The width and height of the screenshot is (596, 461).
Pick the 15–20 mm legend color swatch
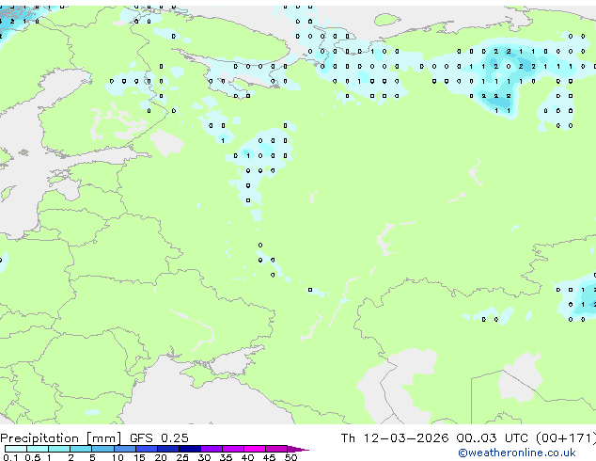tap(146, 449)
